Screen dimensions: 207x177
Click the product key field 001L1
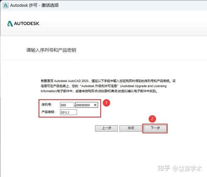click(x=68, y=112)
